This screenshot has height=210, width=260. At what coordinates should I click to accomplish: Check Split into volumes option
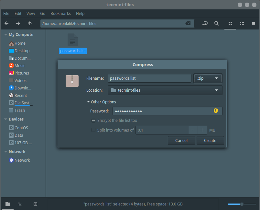pos(93,130)
